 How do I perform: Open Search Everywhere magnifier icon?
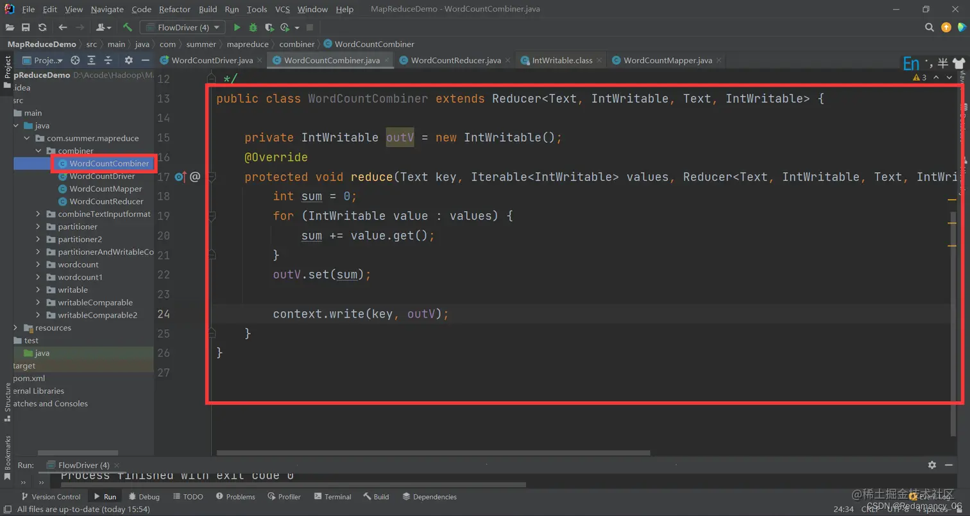click(x=929, y=28)
